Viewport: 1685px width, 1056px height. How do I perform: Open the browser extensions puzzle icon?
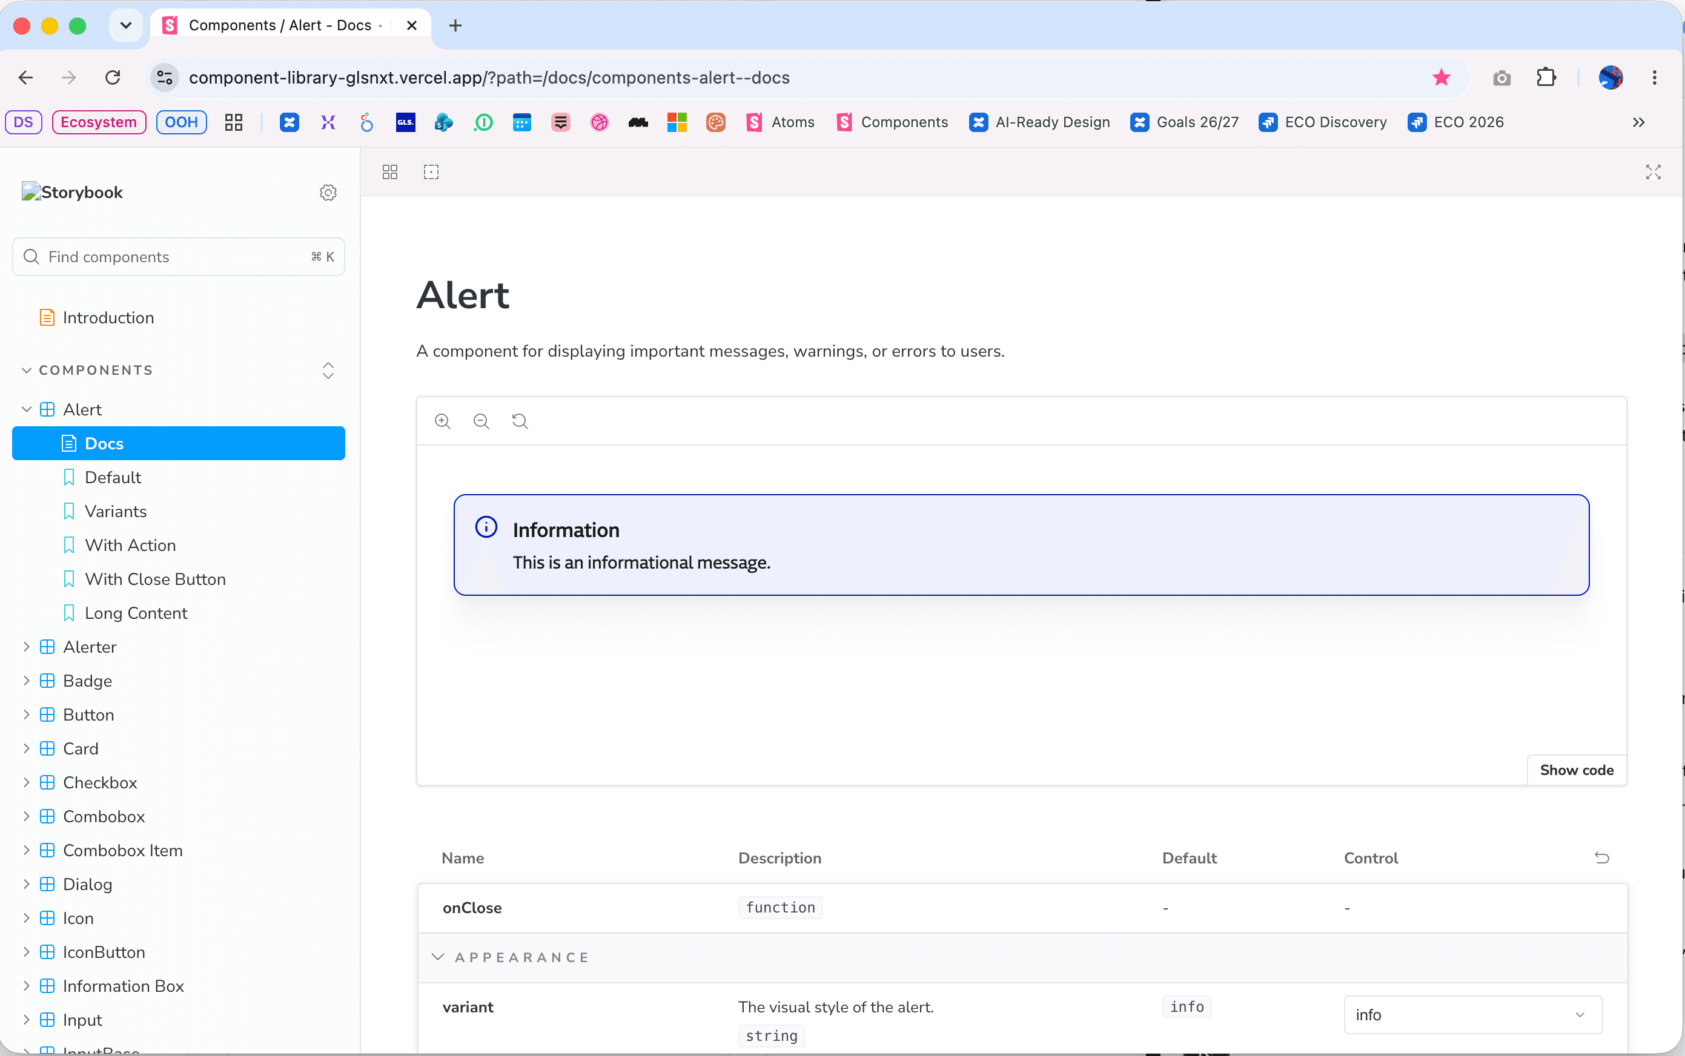(1546, 78)
